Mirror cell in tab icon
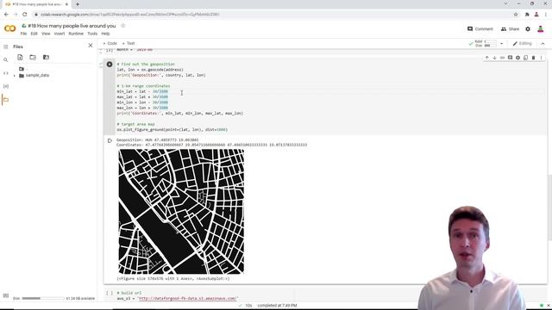This screenshot has width=552, height=310. pos(525,58)
